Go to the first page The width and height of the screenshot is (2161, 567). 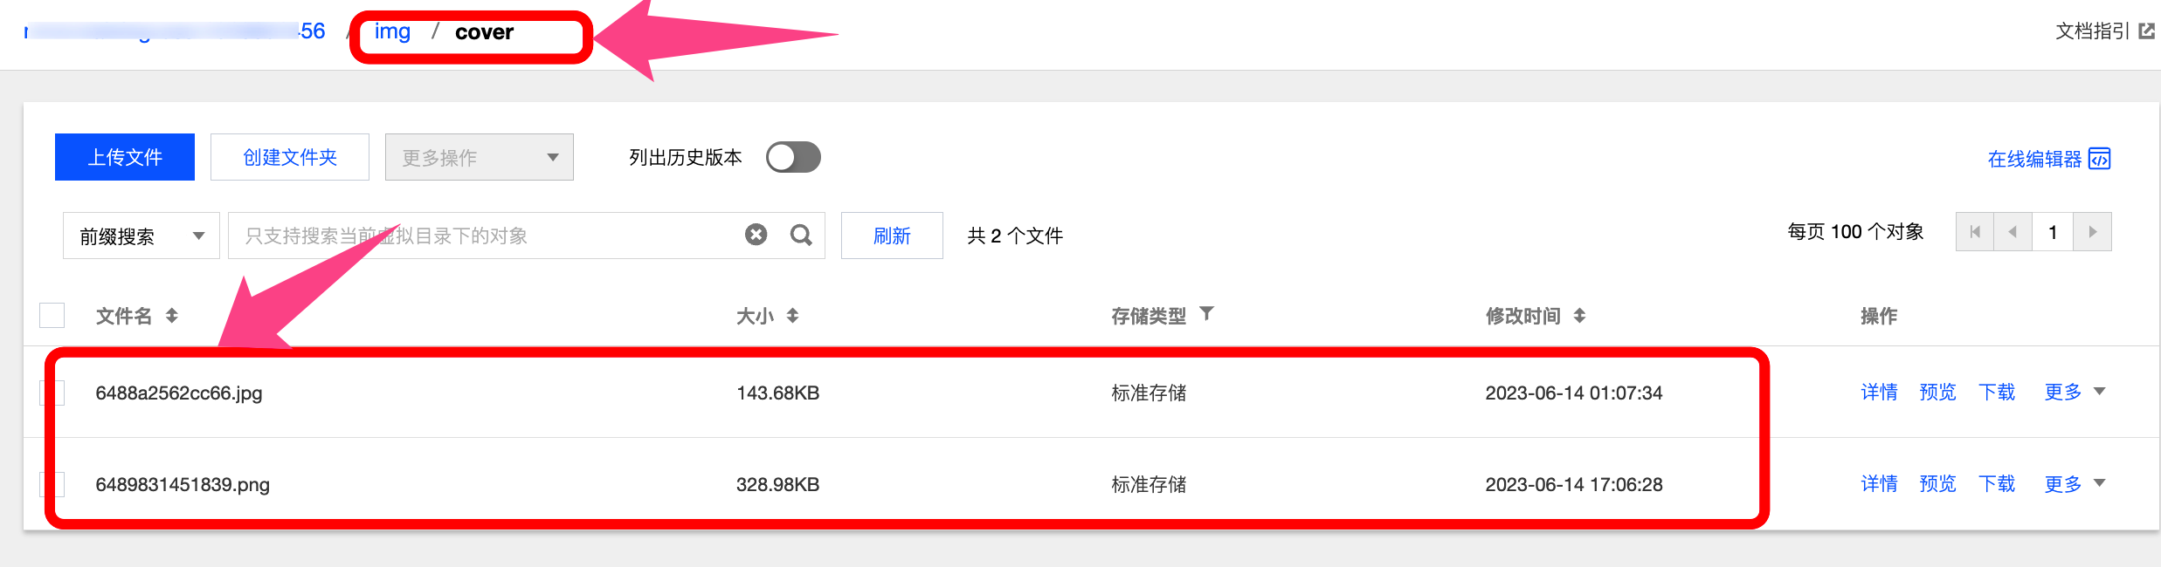1975,232
